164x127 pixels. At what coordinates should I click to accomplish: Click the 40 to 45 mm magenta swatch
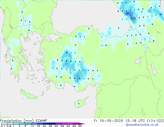[x=70, y=124]
